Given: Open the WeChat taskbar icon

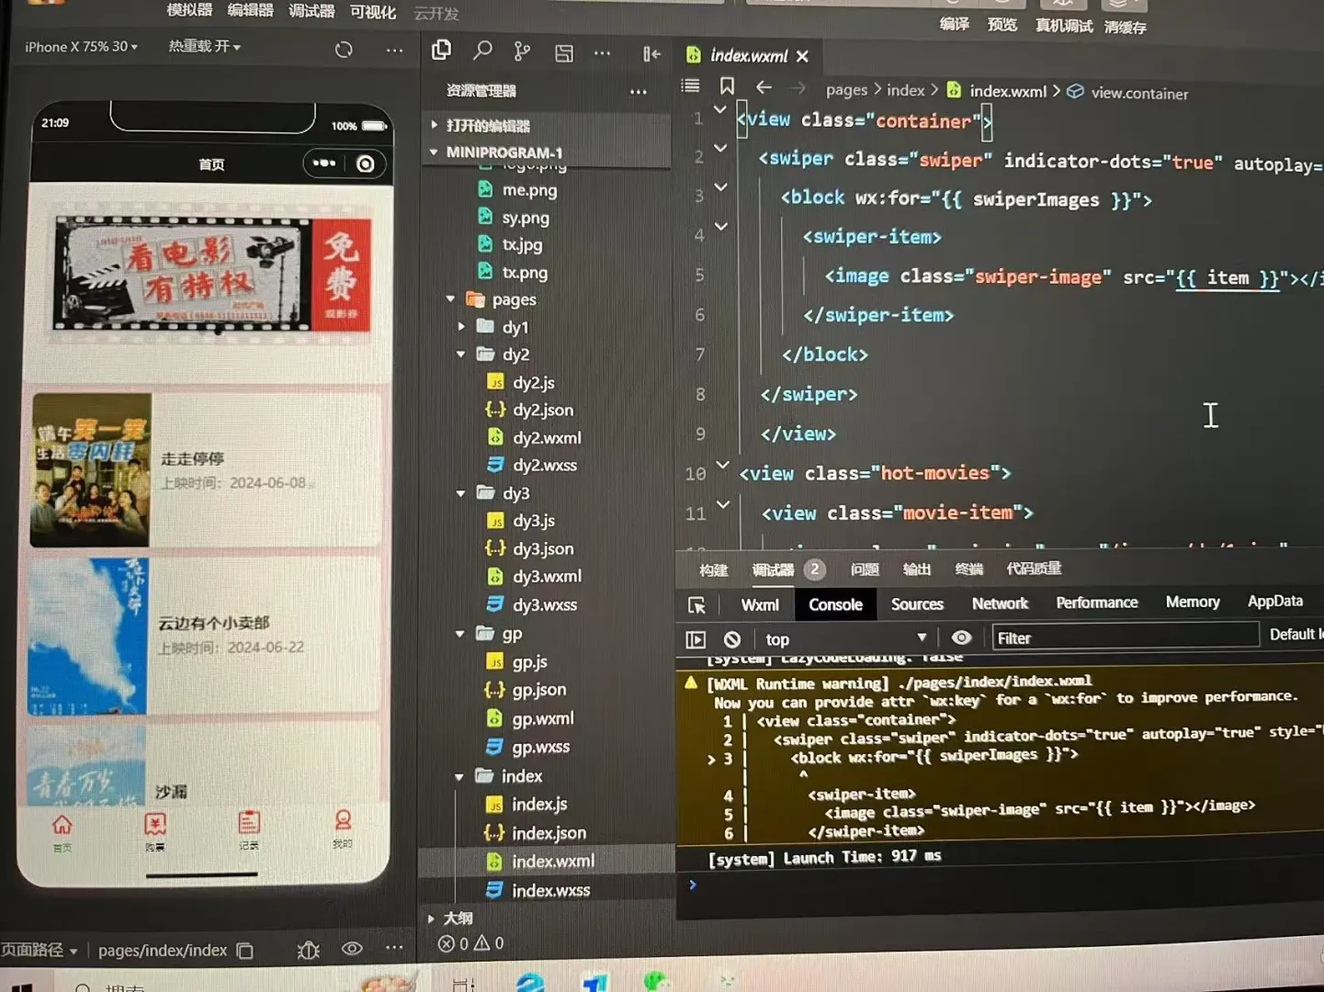Looking at the screenshot, I should pos(656,981).
